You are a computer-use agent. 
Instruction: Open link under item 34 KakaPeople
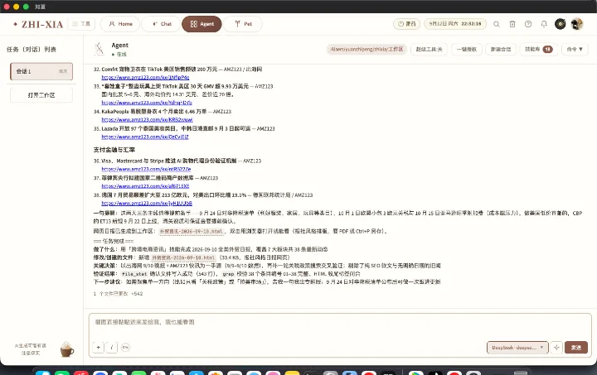click(x=147, y=120)
